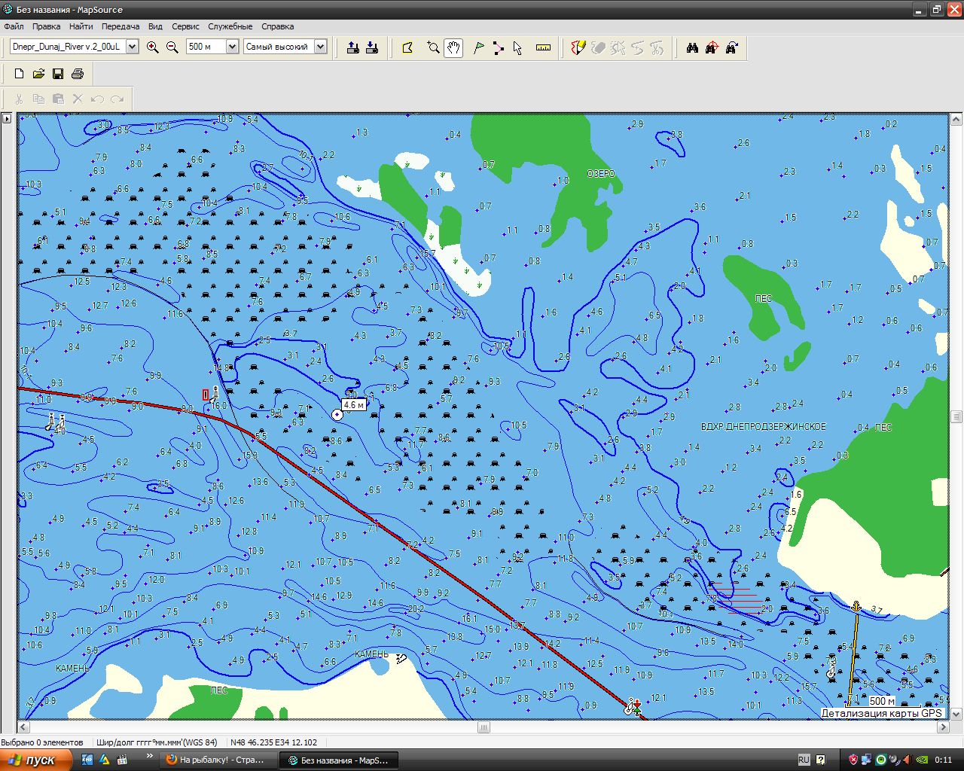Select the Hand pan tool
The width and height of the screenshot is (964, 771).
453,48
